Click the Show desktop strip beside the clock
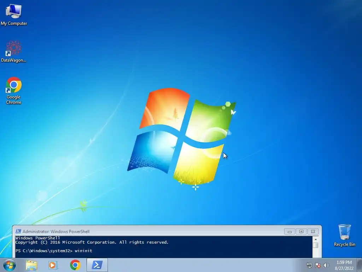This screenshot has height=272, width=362. pos(360,265)
